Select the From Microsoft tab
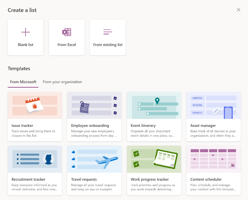This screenshot has height=200, width=248. pos(23,82)
